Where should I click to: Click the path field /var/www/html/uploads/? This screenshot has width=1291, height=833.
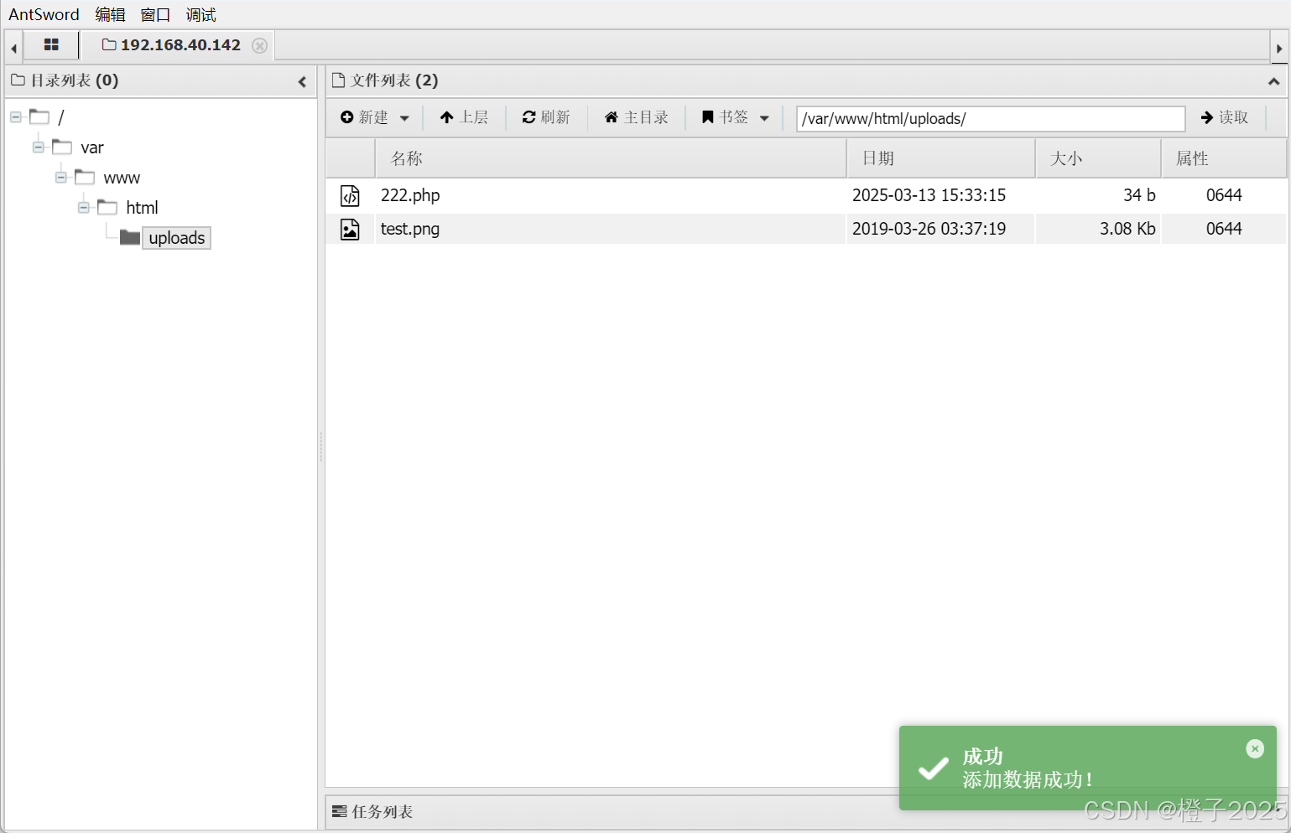991,118
